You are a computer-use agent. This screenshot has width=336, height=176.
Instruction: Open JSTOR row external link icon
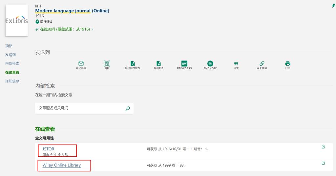[x=323, y=147]
